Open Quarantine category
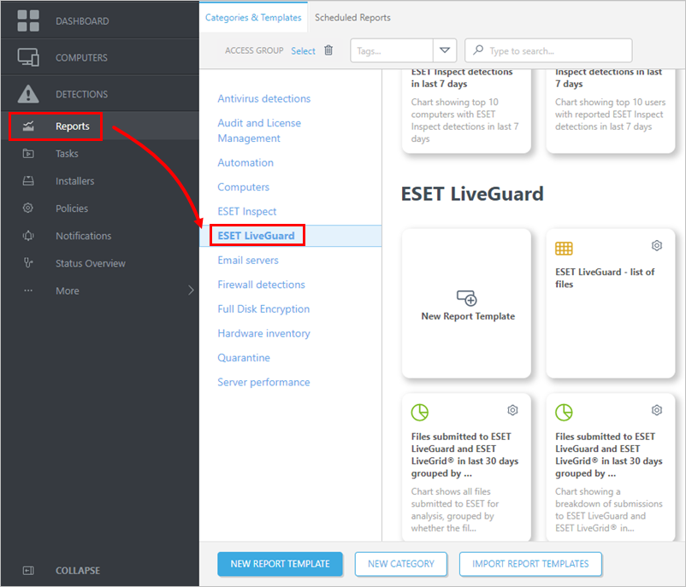This screenshot has width=686, height=587. [x=244, y=358]
